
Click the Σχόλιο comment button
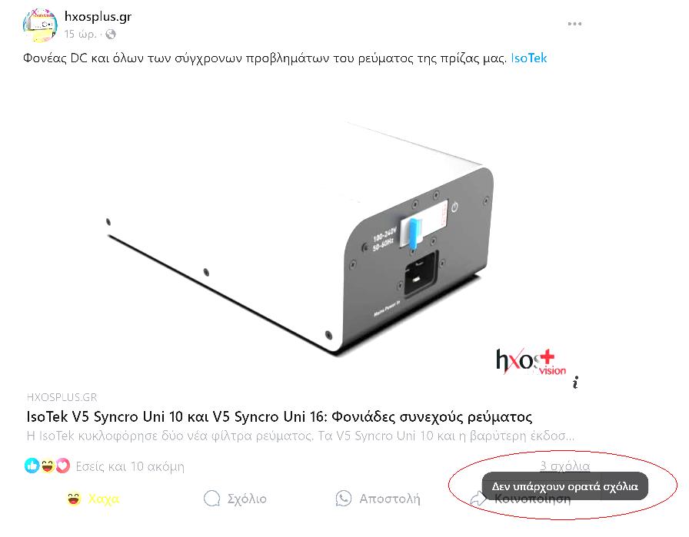pyautogui.click(x=235, y=499)
